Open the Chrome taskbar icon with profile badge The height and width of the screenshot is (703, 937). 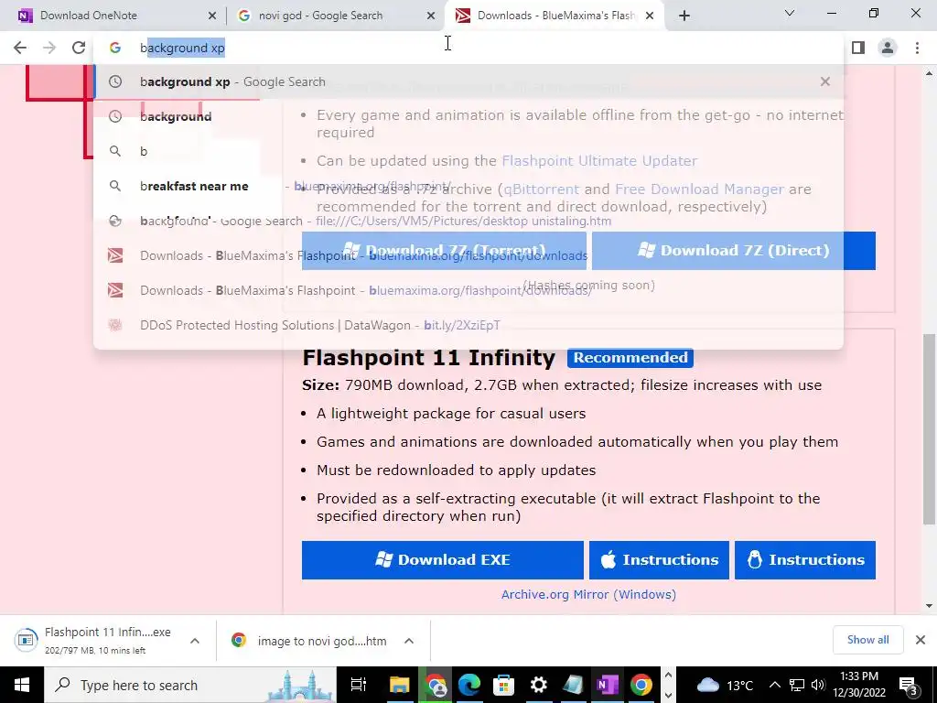pos(436,685)
